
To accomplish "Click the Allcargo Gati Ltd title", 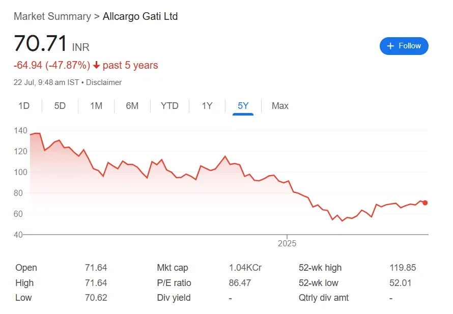I will point(140,16).
